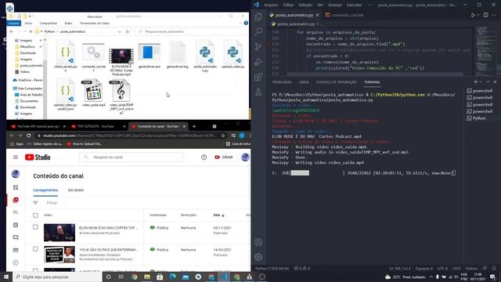Sort videos by the Data column arrow
Image resolution: width=501 pixels, height=282 pixels.
pyautogui.click(x=223, y=215)
